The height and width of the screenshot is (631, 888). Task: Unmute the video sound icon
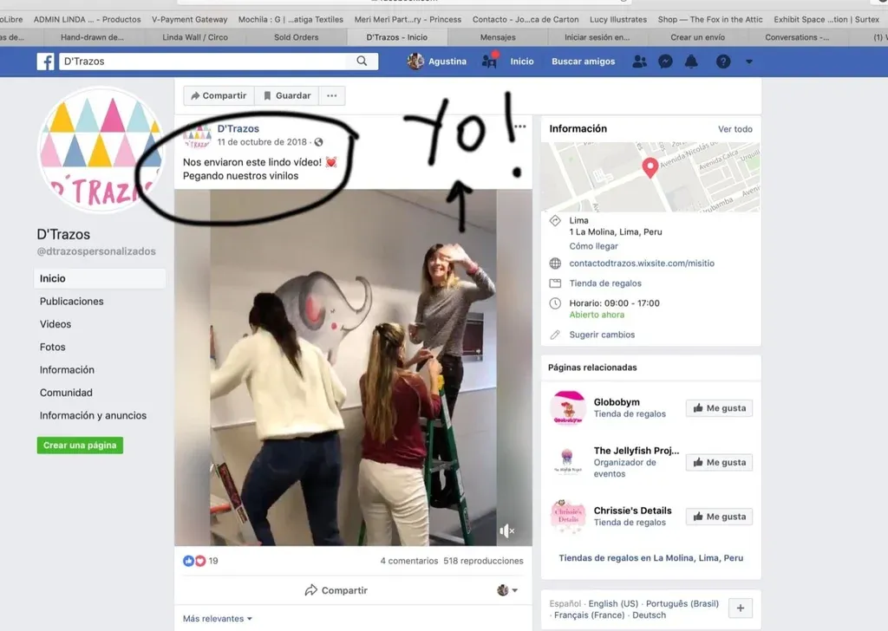click(508, 530)
